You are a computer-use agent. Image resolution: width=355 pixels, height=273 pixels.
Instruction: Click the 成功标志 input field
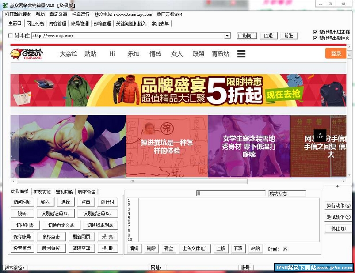[287, 193]
